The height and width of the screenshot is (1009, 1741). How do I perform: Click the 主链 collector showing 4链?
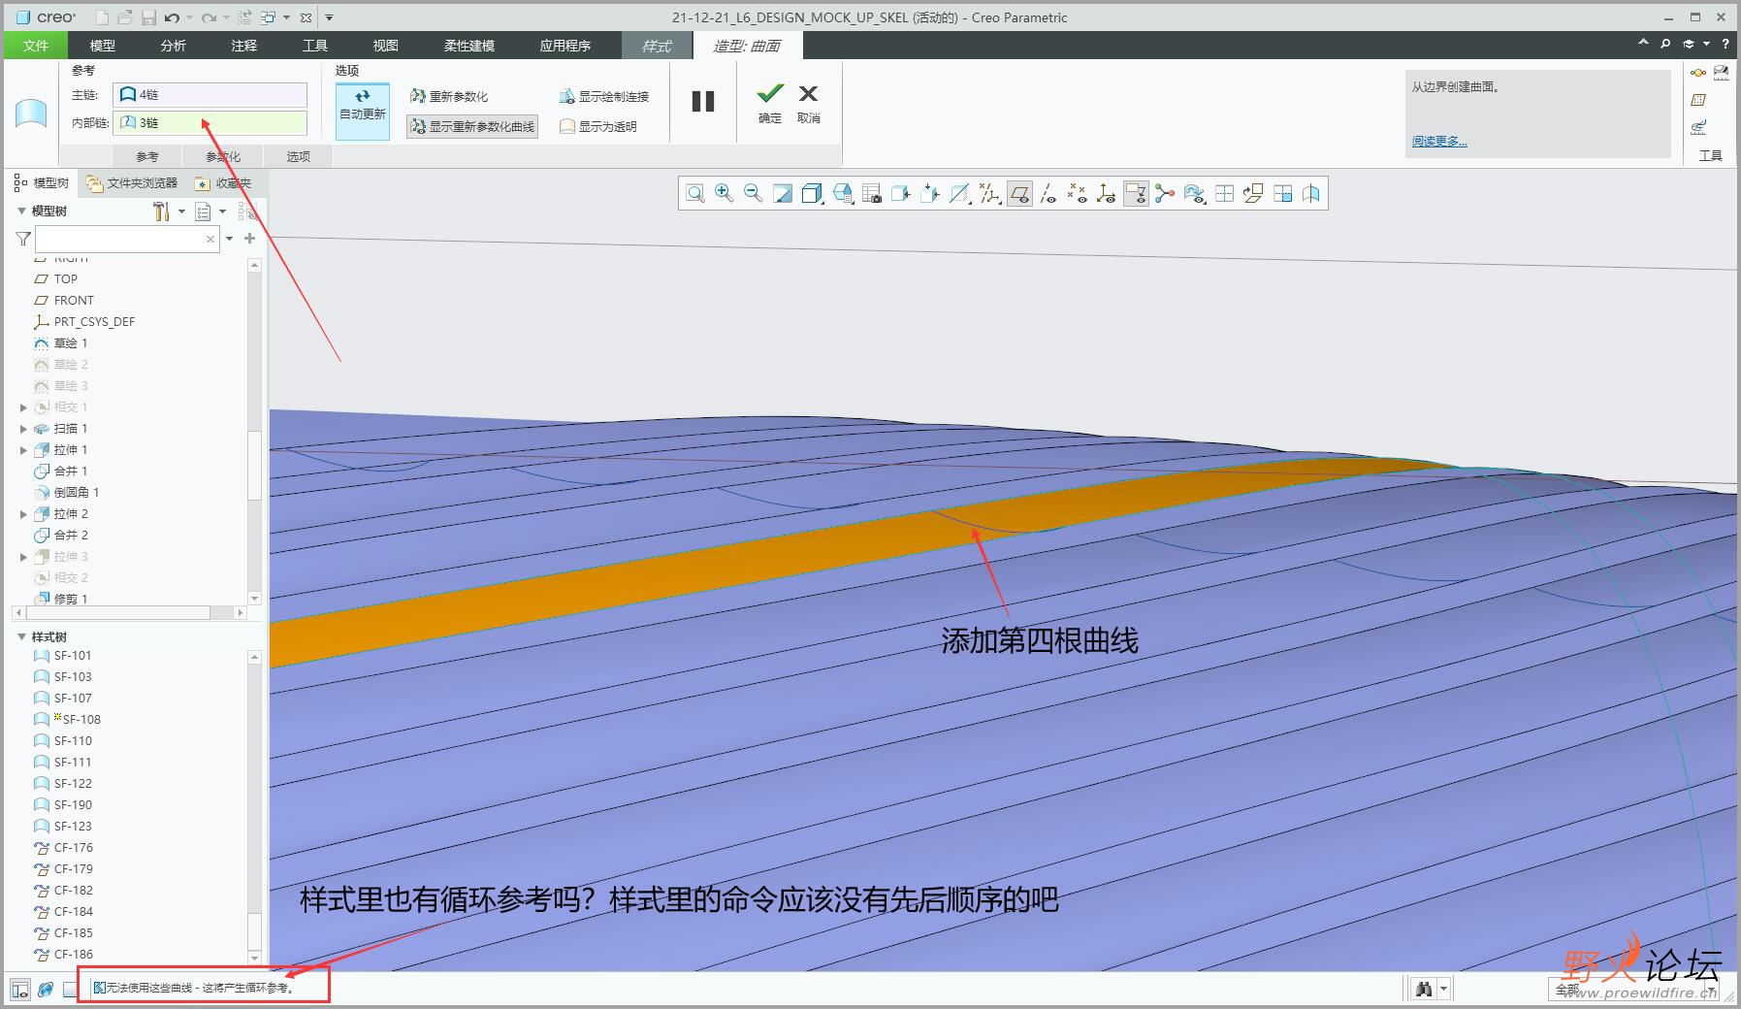[210, 94]
